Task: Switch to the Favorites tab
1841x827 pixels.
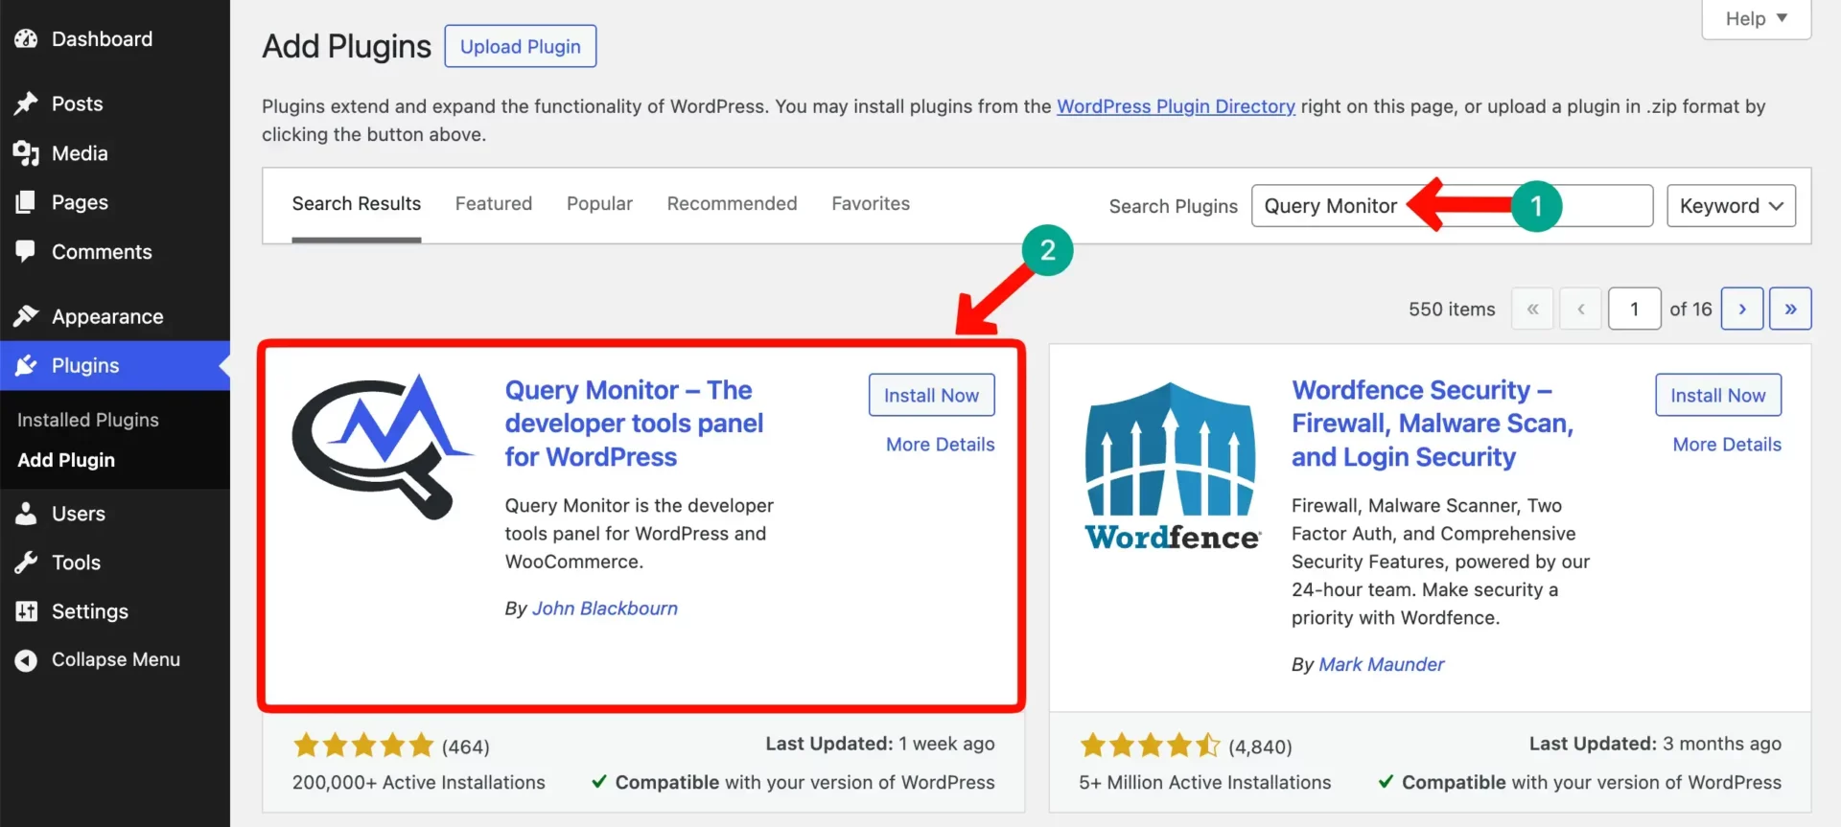Action: click(871, 204)
